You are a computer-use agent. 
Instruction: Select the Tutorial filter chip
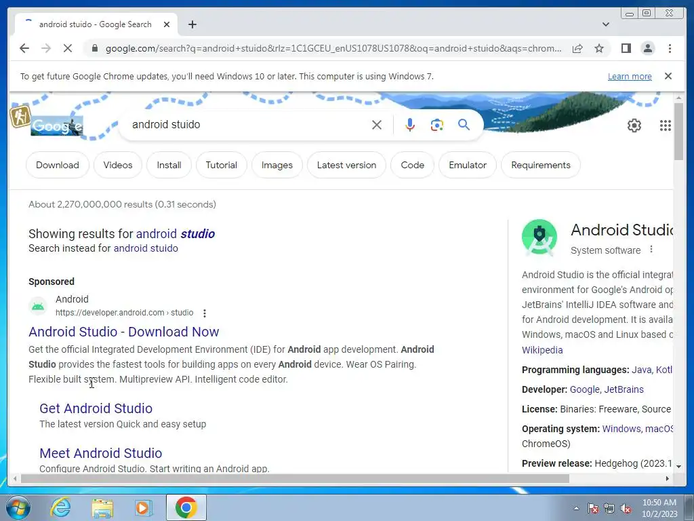point(222,166)
